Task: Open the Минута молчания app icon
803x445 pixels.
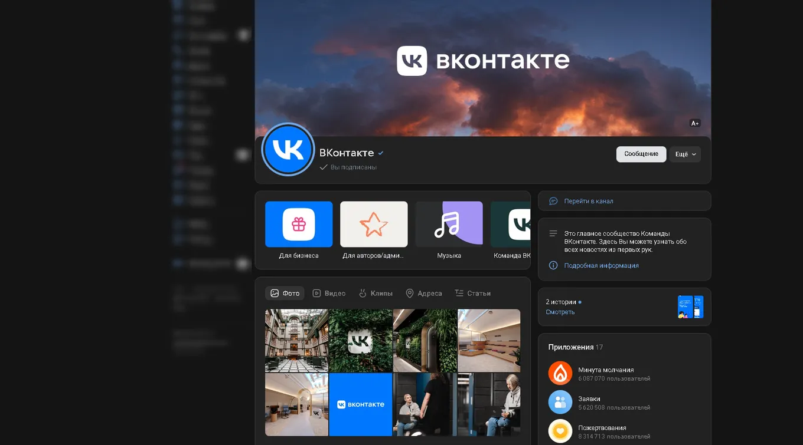Action: 560,373
